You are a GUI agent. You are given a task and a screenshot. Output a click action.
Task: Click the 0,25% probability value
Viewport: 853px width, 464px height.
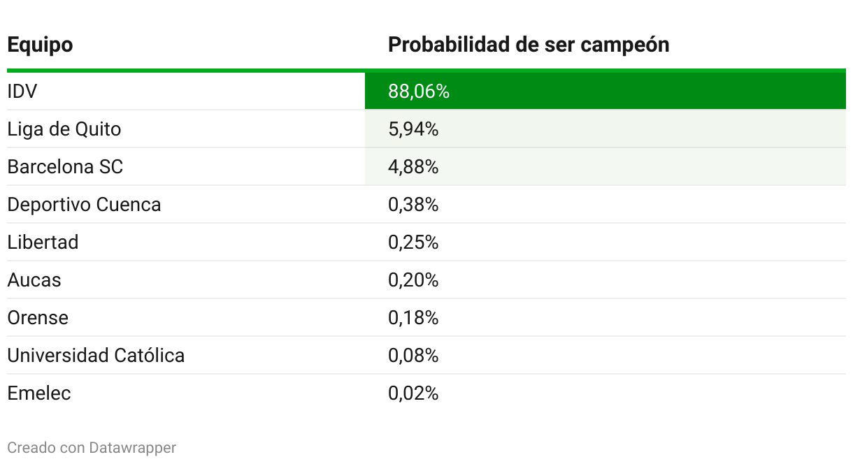pyautogui.click(x=413, y=242)
